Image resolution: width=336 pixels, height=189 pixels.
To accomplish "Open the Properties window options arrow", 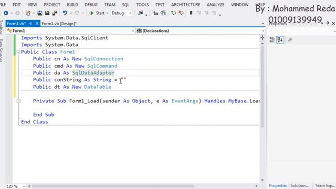I will pos(322,23).
